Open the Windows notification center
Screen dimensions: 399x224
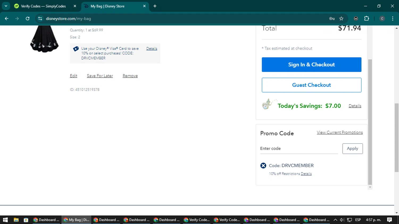click(x=389, y=220)
